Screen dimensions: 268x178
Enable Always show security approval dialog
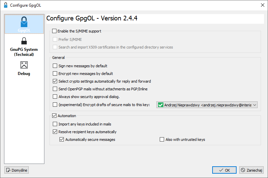[x=55, y=97]
